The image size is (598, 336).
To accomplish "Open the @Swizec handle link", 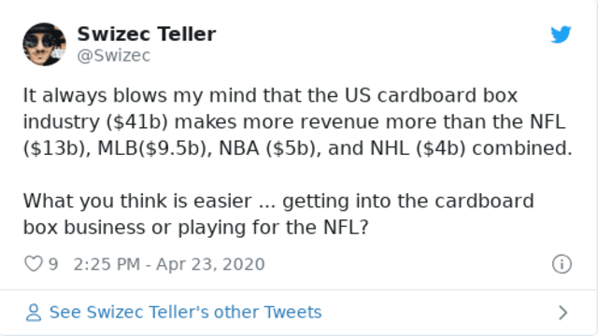I will coord(114,56).
